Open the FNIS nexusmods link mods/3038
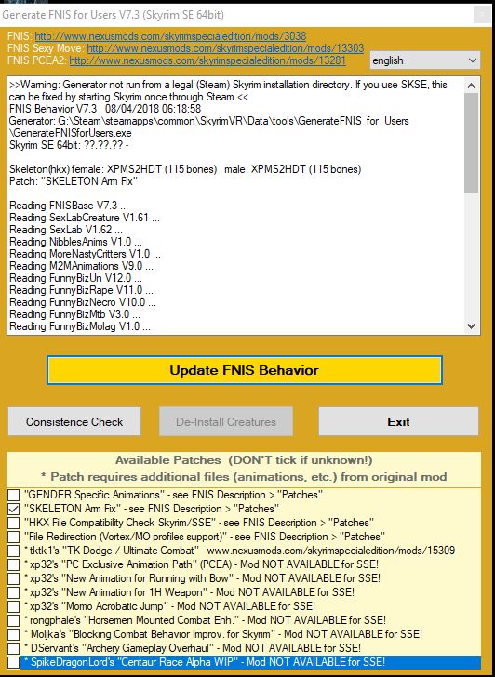Image resolution: width=495 pixels, height=677 pixels. tap(170, 36)
